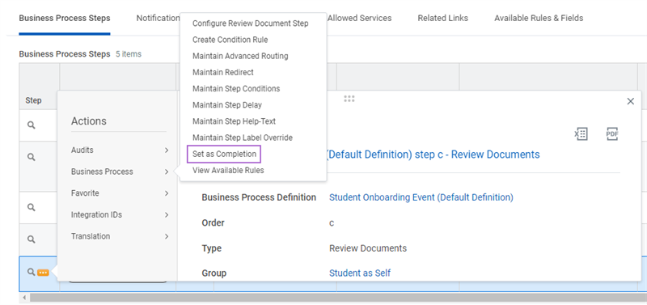Click the third row magnifier icon
Screen dimensions: 647x305
click(x=32, y=207)
